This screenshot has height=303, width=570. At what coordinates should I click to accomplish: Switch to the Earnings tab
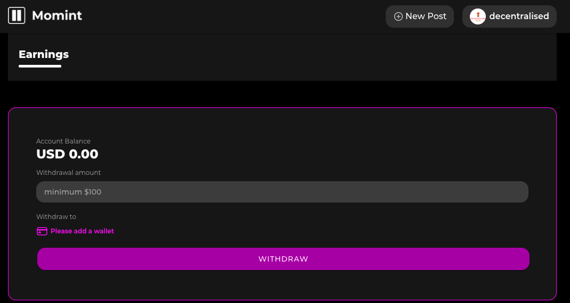(44, 54)
